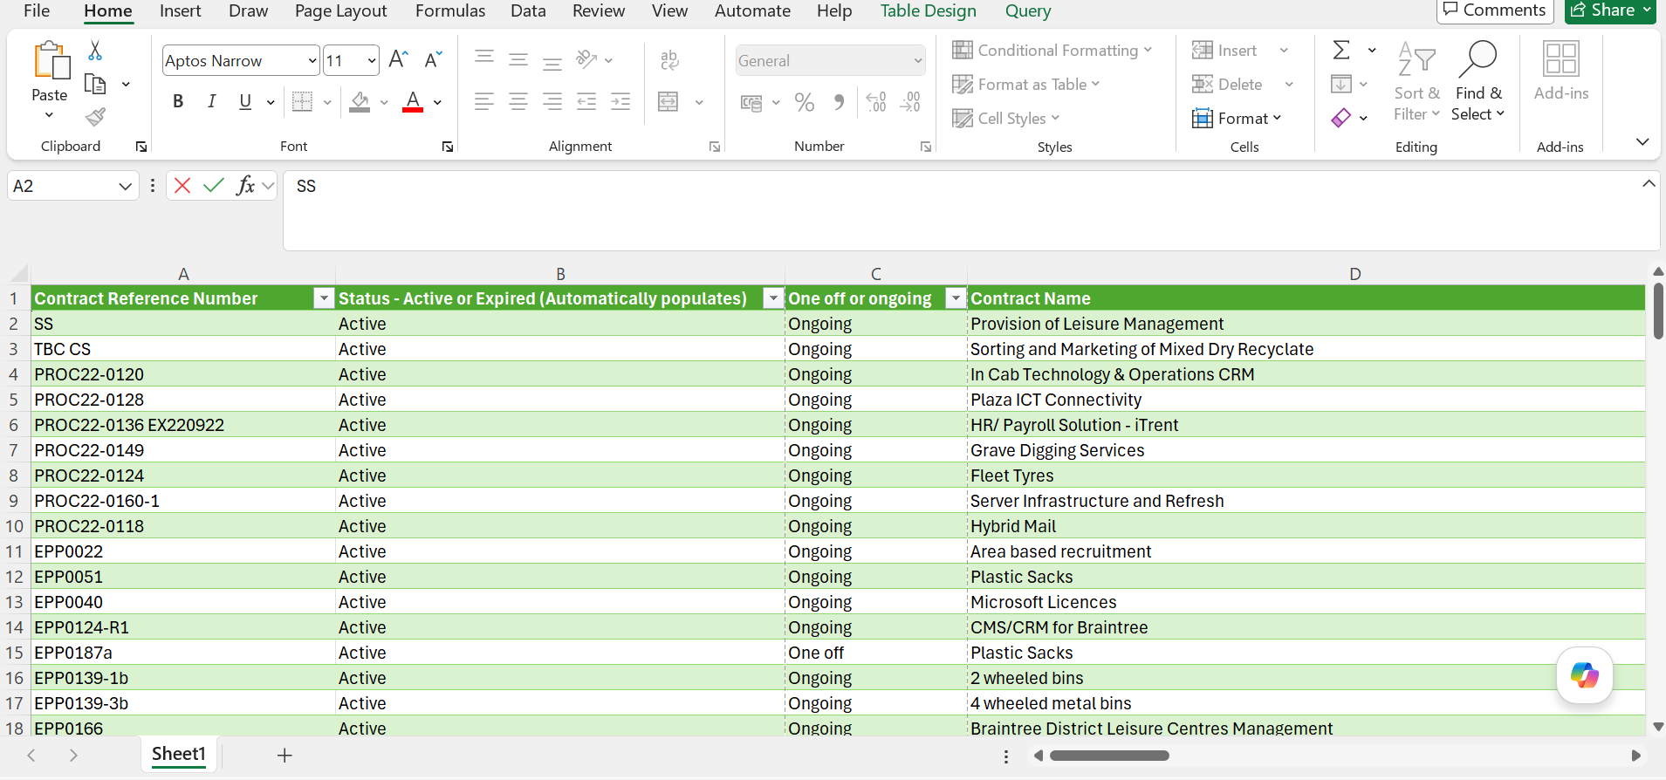
Task: Top align cell contents
Action: point(484,59)
